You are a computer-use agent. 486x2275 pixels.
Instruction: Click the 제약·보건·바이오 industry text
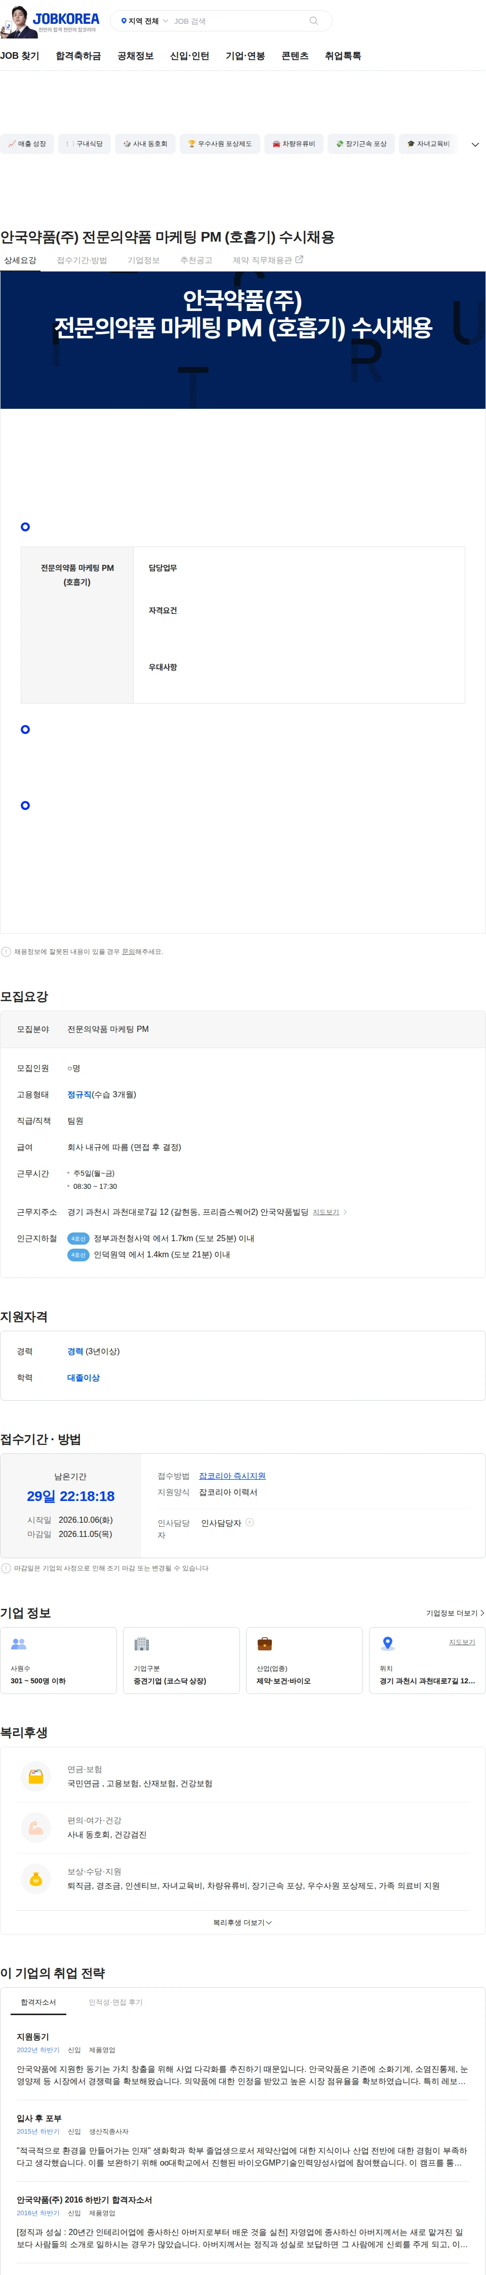point(283,1681)
